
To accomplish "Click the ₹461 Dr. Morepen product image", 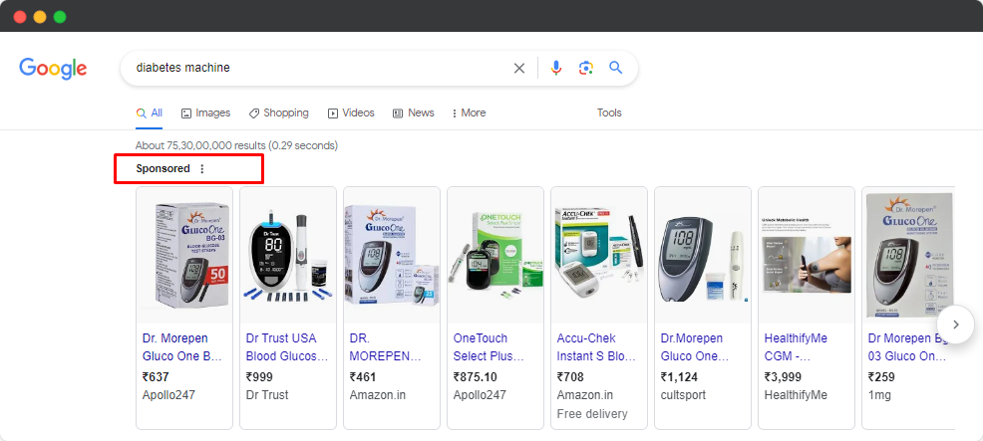I will [x=391, y=255].
